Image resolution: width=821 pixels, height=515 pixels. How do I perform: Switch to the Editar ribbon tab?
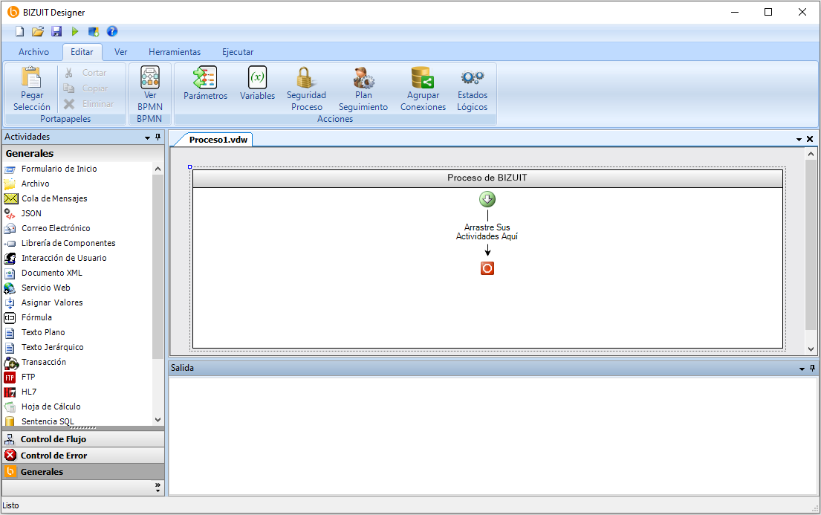point(82,52)
